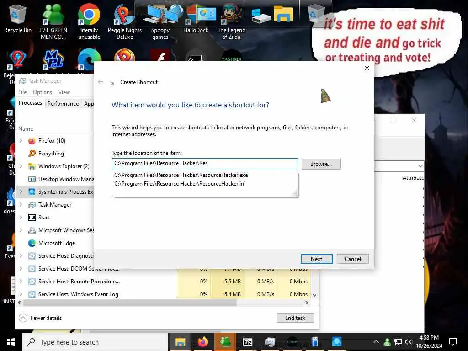This screenshot has height=351, width=468.
Task: Click Task Manager horizontal scrollbar
Action: (x=130, y=303)
